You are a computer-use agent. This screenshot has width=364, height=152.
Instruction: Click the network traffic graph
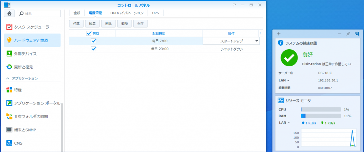328,138
